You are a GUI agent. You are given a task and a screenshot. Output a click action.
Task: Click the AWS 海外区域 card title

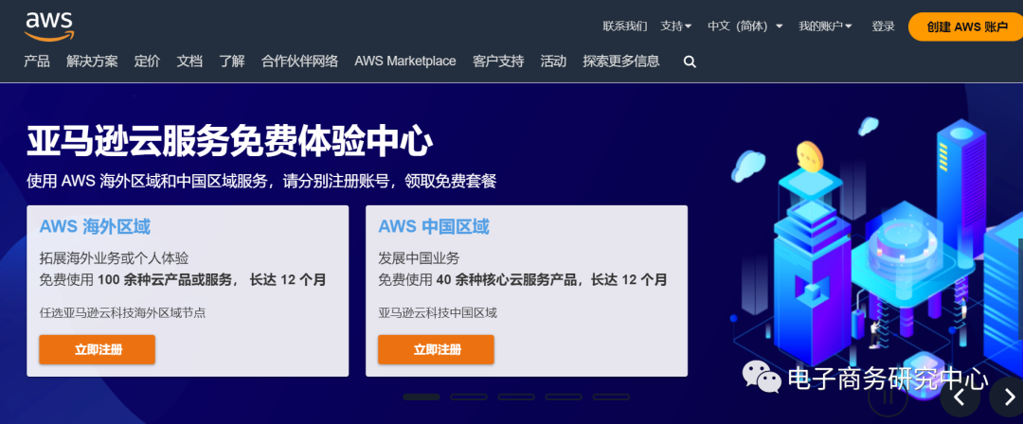point(95,227)
